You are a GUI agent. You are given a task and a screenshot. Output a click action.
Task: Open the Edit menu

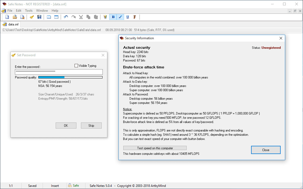[x=19, y=11]
